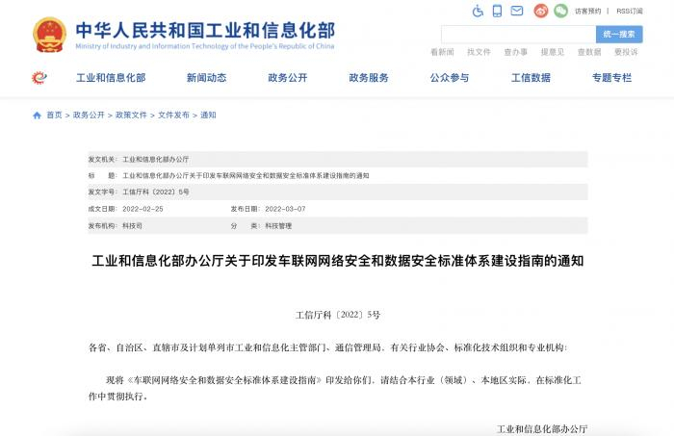
Task: Go to 通知 in the breadcrumb
Action: pos(208,115)
